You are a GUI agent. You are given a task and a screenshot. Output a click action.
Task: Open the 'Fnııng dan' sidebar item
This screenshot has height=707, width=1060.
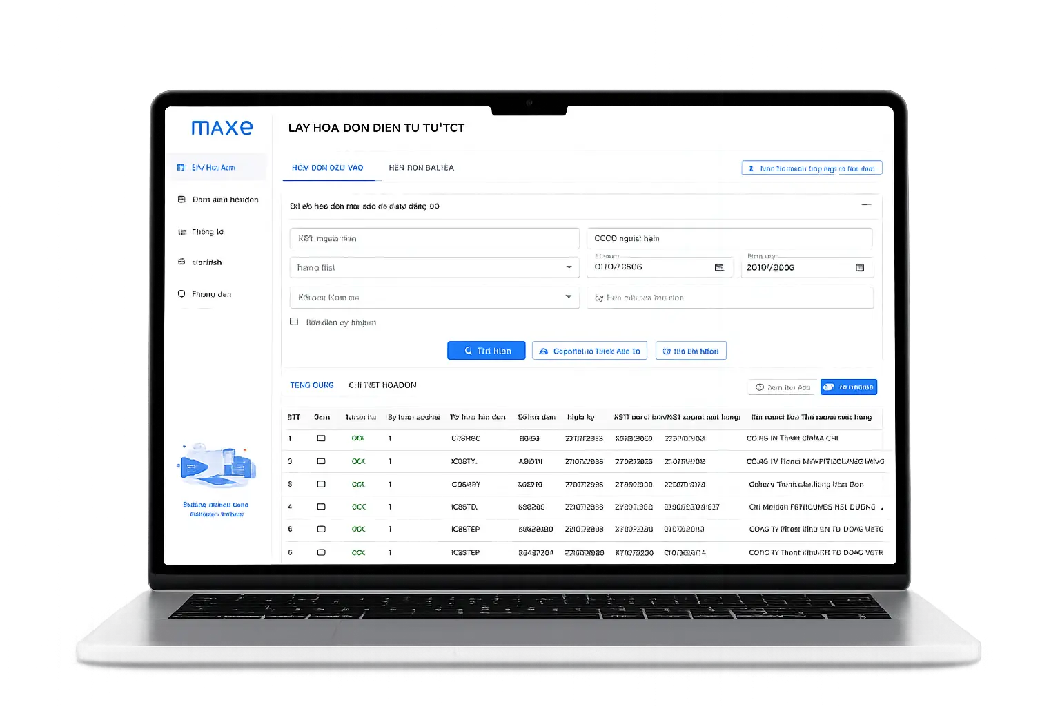pyautogui.click(x=204, y=294)
